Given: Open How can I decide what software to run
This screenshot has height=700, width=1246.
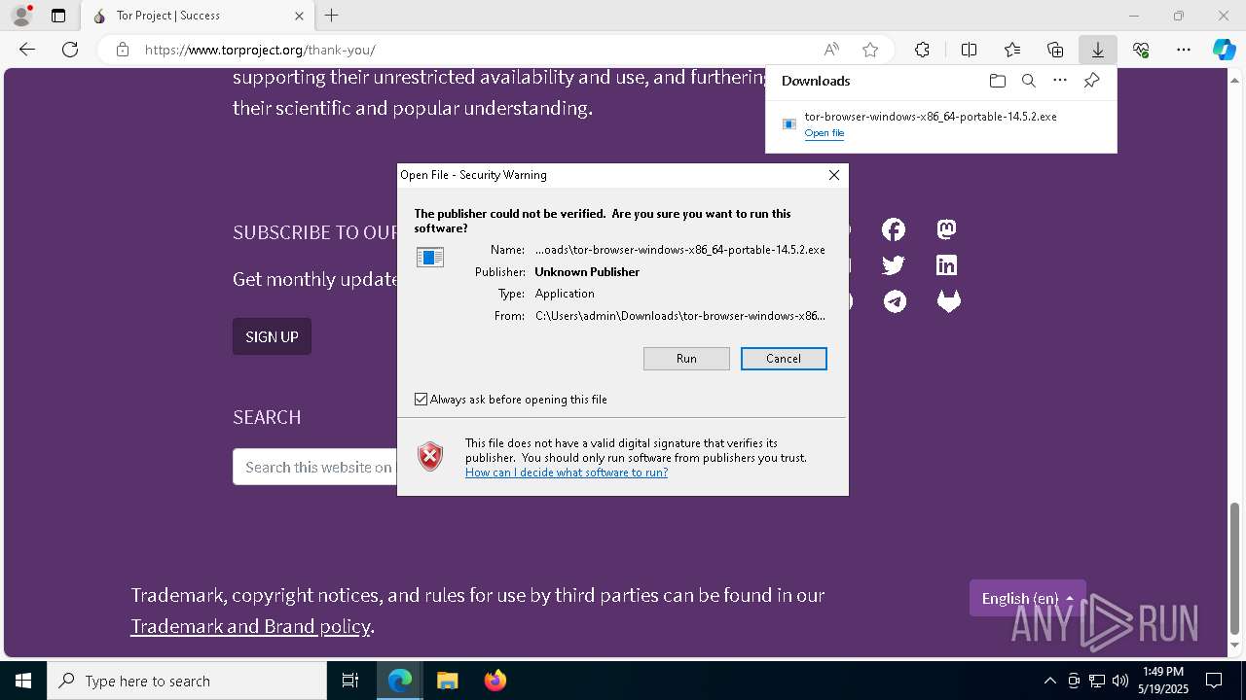Looking at the screenshot, I should pos(567,472).
